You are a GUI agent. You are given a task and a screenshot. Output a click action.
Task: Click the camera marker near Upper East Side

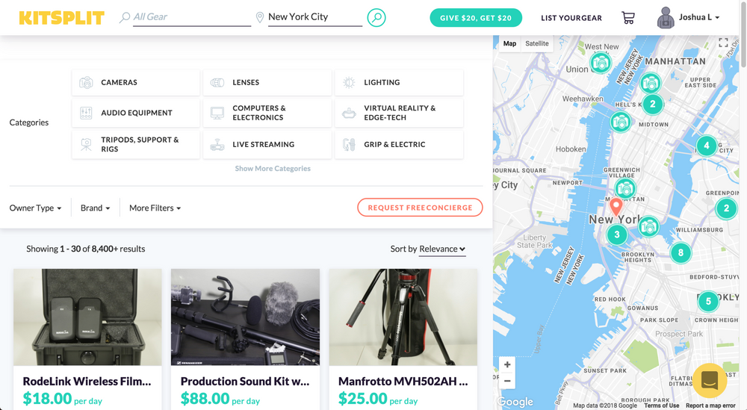[x=651, y=84]
